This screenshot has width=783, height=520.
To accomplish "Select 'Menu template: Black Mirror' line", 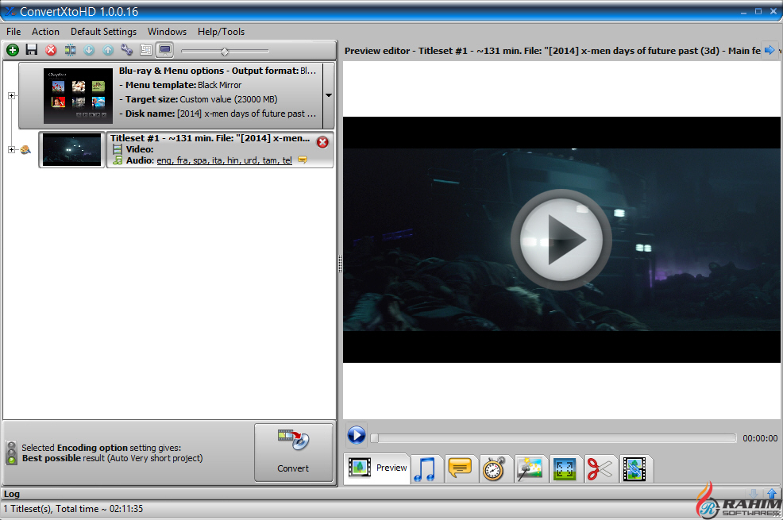I will [x=180, y=85].
